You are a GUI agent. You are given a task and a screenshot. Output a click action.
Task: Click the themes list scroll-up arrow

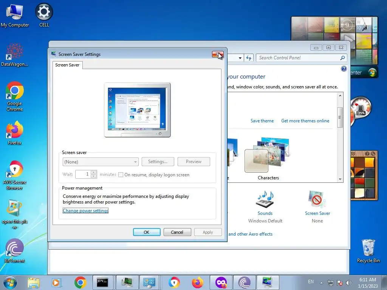coord(340,96)
